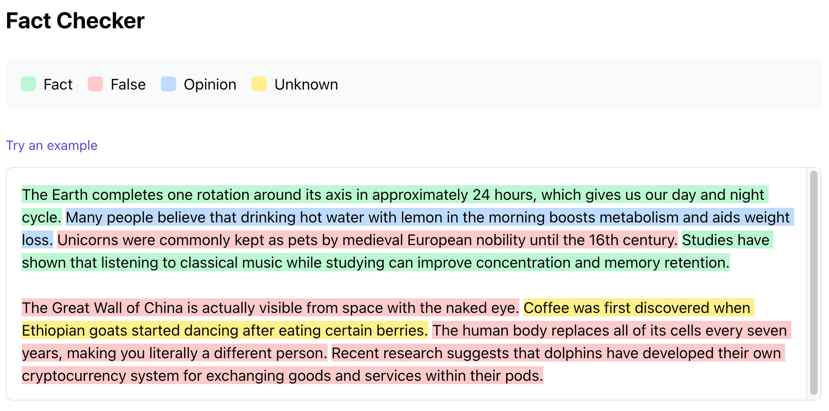Viewport: 829px width, 411px height.
Task: Click the Ethiopian goats coffee sentence
Action: pos(225,330)
